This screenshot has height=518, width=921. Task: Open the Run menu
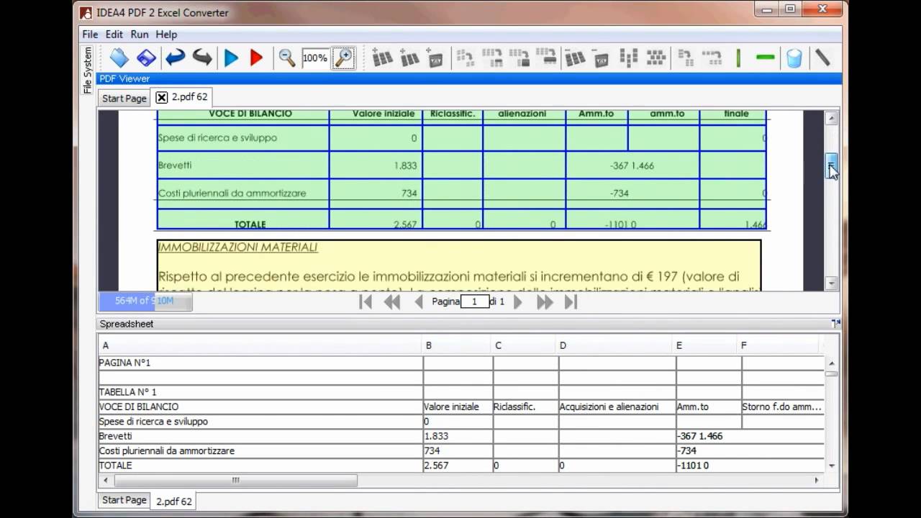pyautogui.click(x=140, y=34)
